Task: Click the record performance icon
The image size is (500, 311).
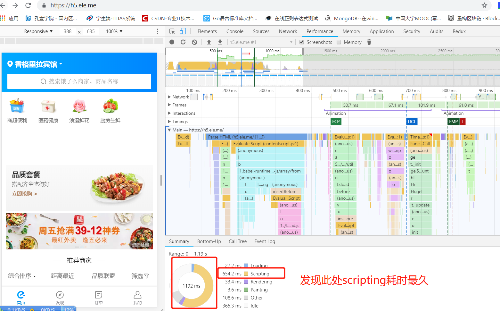Action: coord(172,42)
